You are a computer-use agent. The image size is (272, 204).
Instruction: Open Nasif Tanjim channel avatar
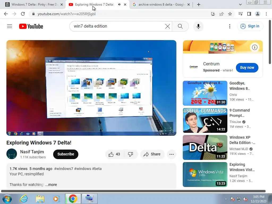(12, 154)
